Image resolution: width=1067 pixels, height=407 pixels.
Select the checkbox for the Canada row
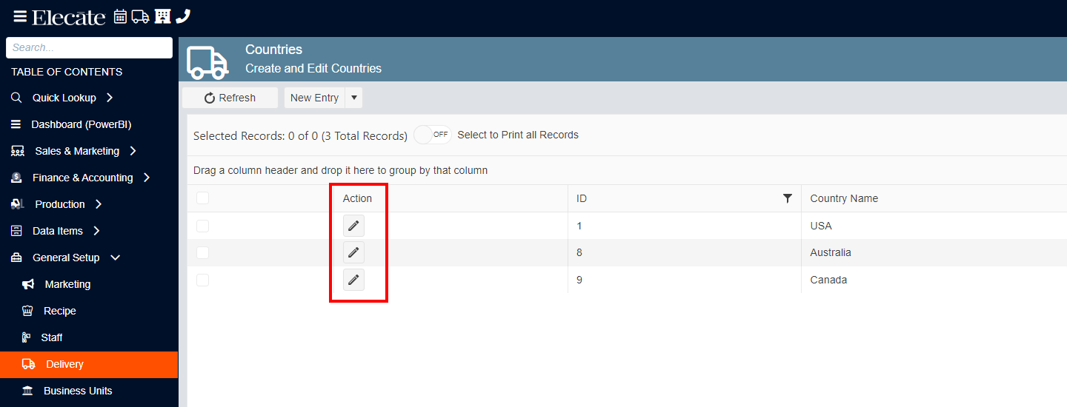(x=202, y=280)
